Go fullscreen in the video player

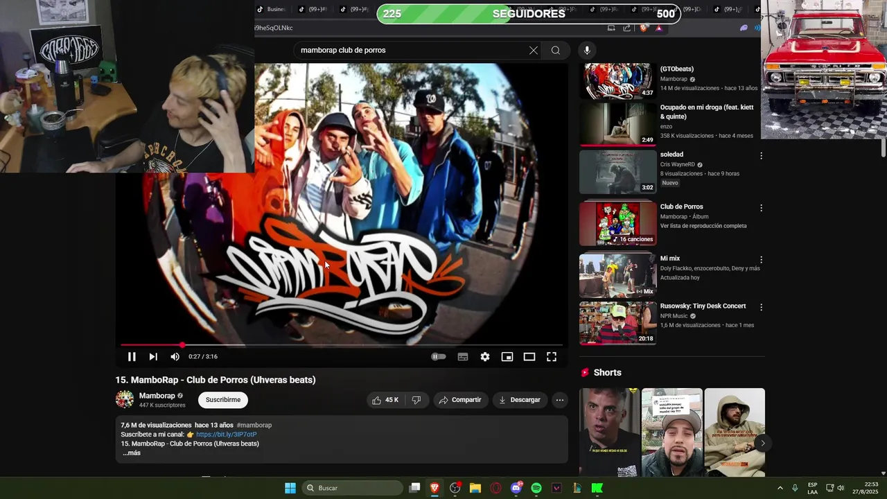point(552,357)
